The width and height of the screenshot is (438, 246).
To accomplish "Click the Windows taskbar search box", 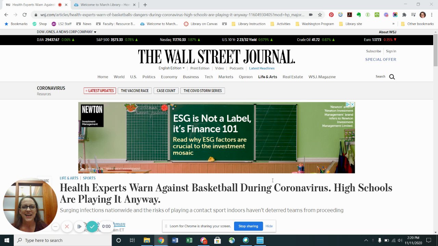I will [63, 240].
